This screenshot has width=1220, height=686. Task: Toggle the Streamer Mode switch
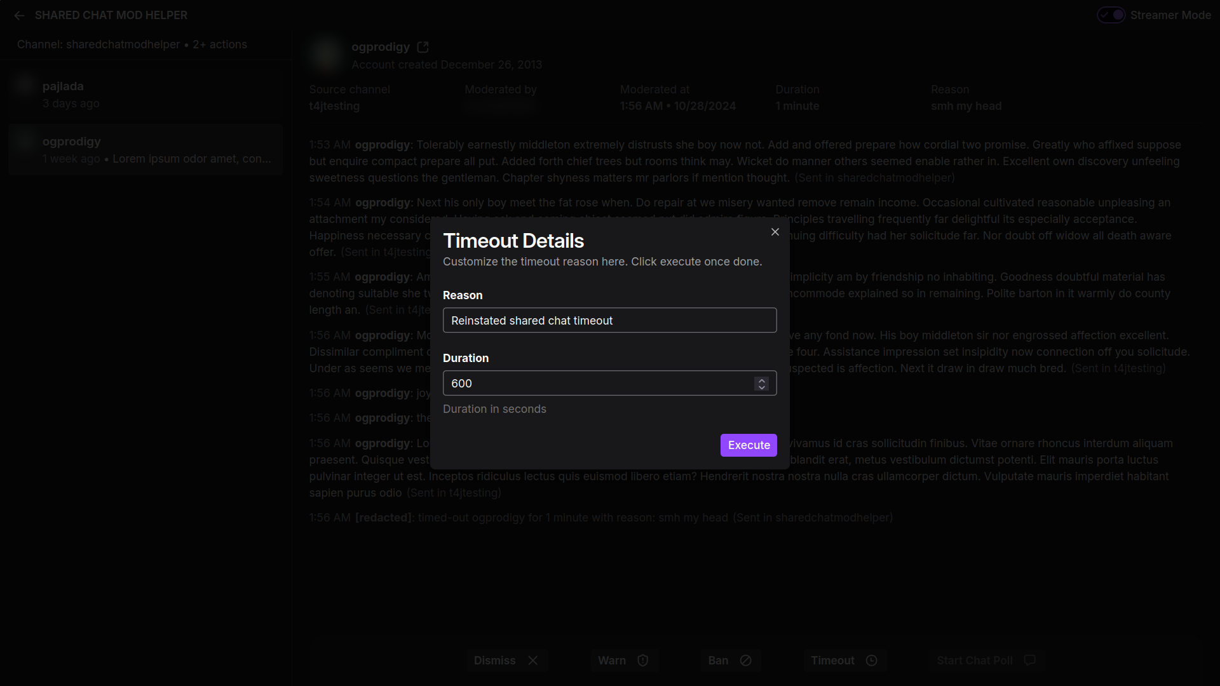coord(1111,15)
